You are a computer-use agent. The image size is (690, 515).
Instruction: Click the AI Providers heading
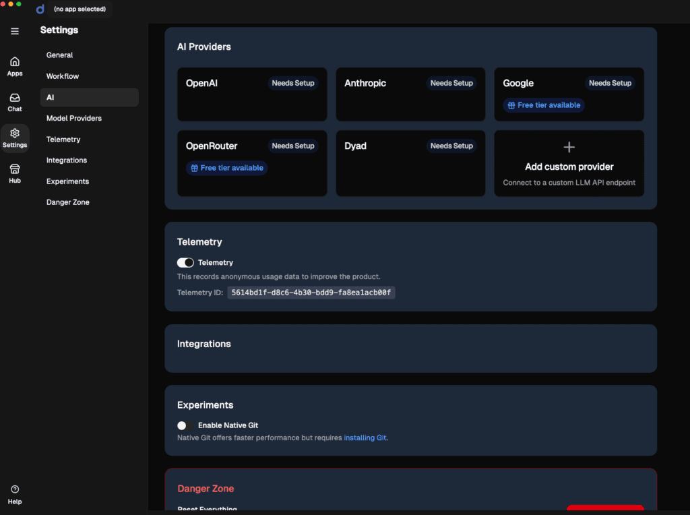(203, 47)
